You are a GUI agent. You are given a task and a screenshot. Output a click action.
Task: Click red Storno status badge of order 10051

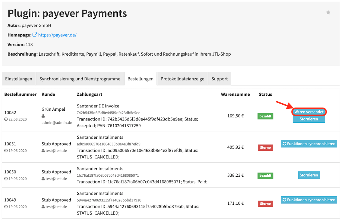265,147
